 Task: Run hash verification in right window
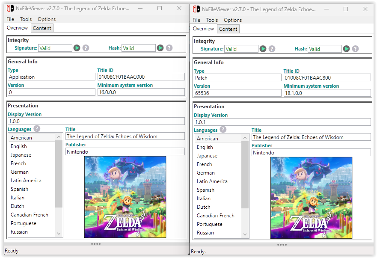pyautogui.click(x=346, y=49)
